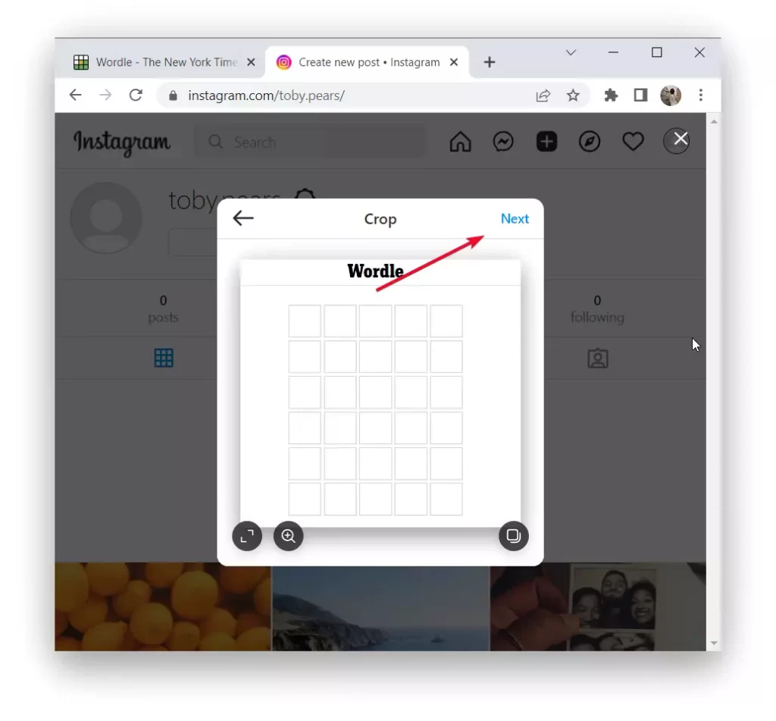Open a new browser tab
The width and height of the screenshot is (776, 721).
point(489,62)
